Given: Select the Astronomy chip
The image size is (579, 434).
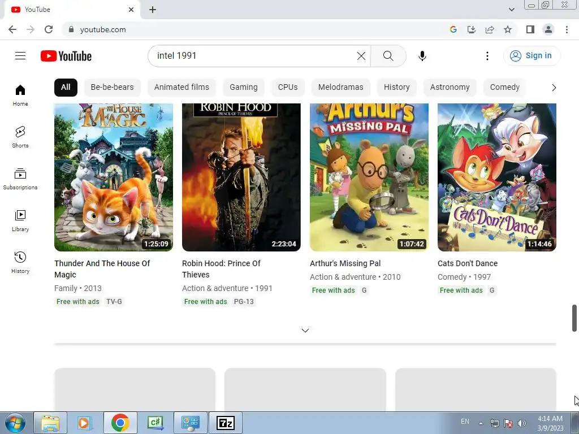Looking at the screenshot, I should coord(450,88).
